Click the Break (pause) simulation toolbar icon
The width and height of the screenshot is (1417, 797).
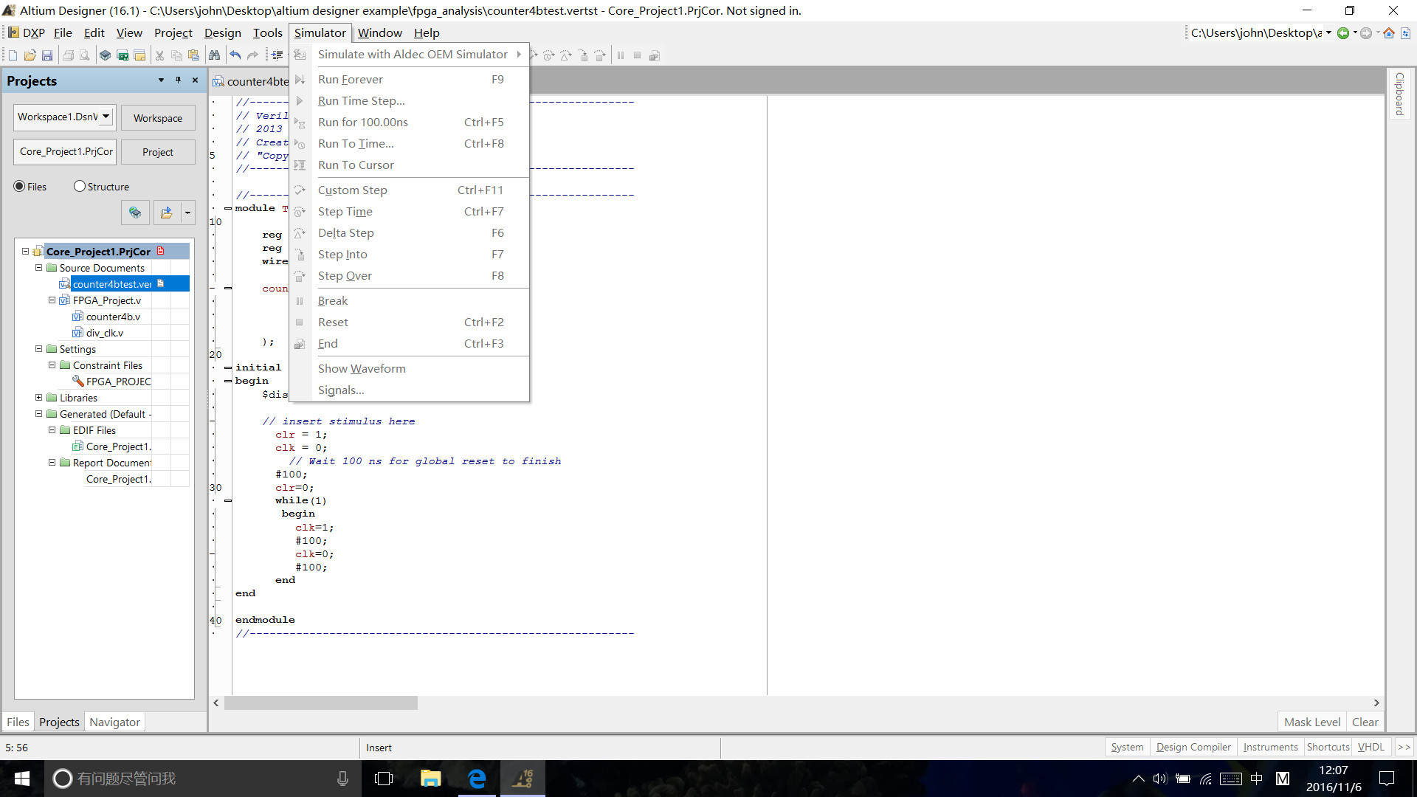621,55
